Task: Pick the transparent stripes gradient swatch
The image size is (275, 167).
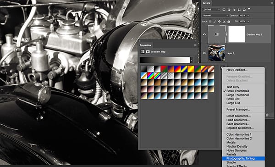Action: point(164,76)
